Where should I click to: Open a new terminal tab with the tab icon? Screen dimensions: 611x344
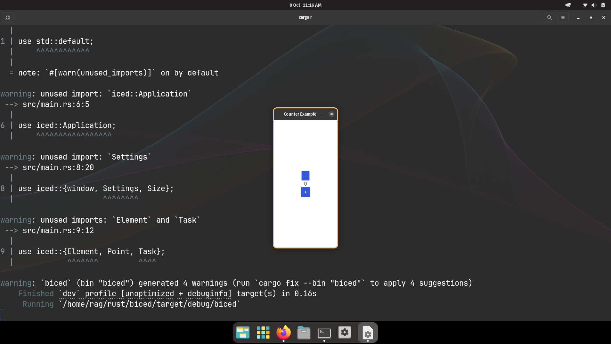(8, 18)
